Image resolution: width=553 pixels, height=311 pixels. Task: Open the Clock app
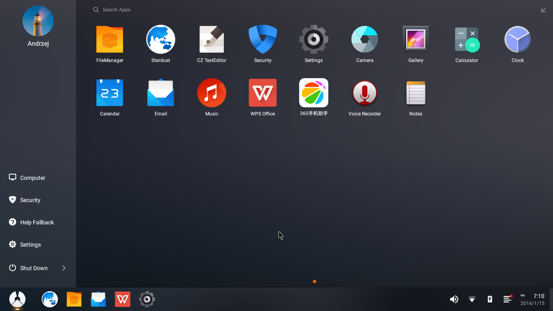point(518,39)
